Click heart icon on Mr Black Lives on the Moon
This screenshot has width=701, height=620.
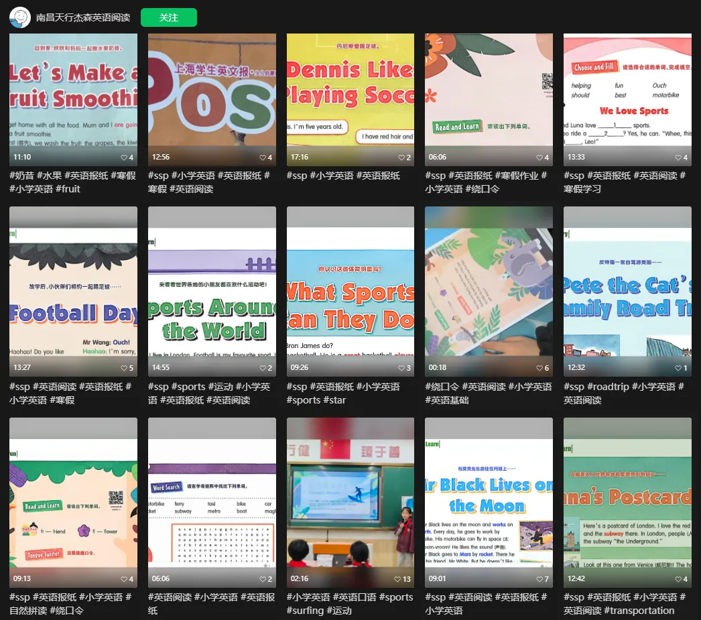pyautogui.click(x=539, y=579)
